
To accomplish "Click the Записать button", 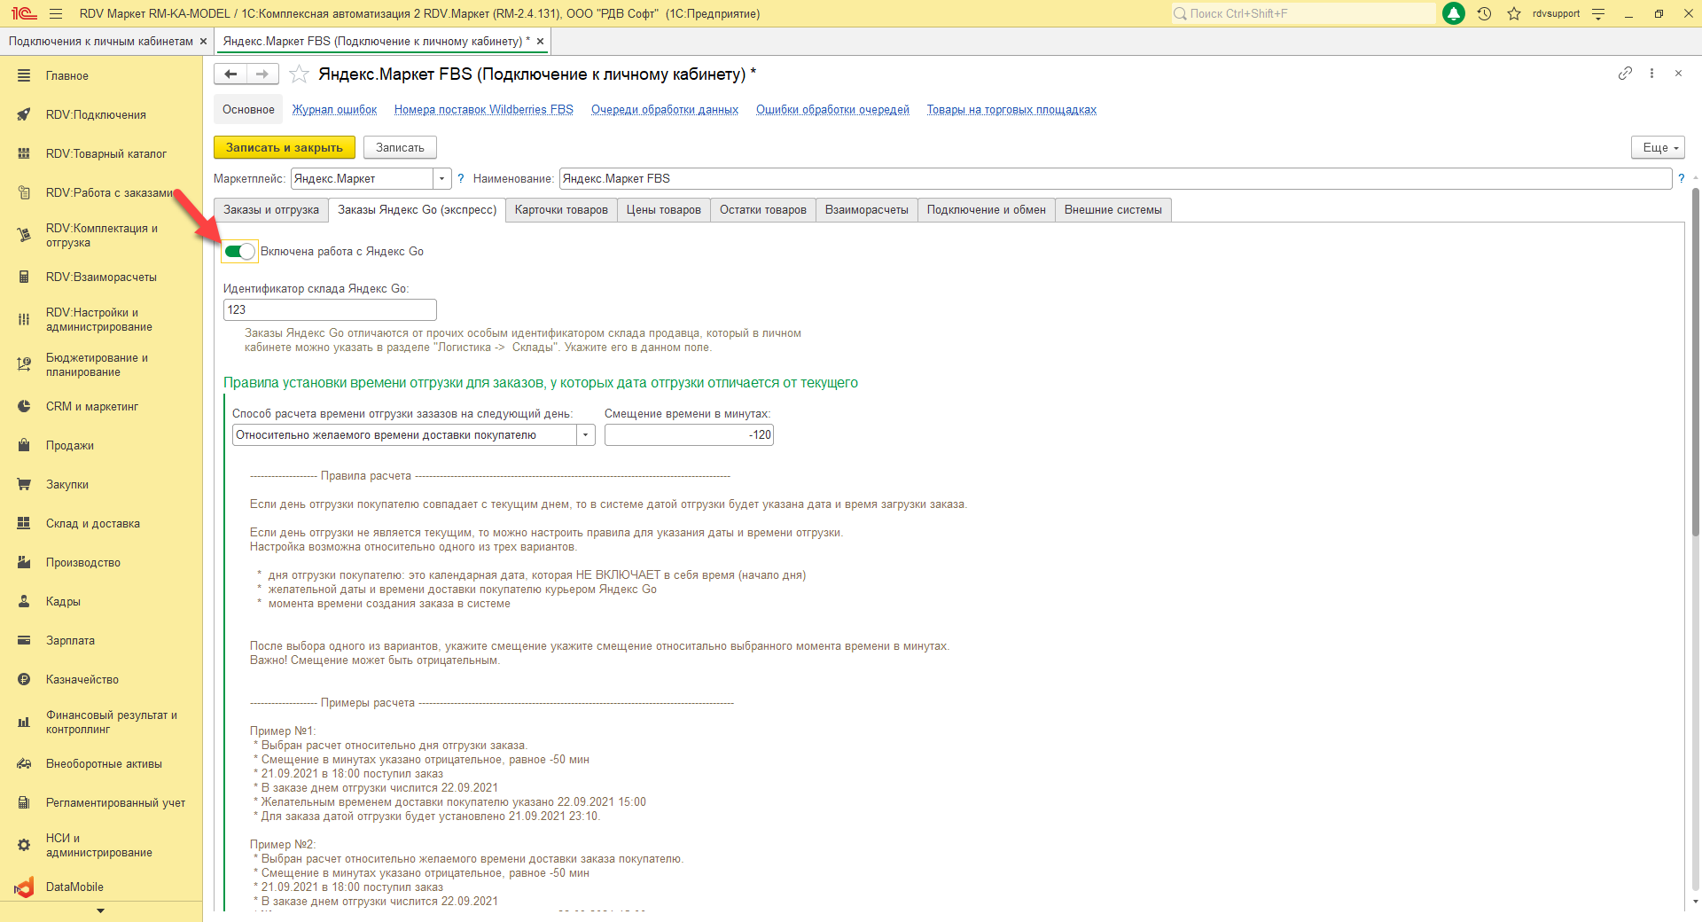I will pyautogui.click(x=400, y=148).
